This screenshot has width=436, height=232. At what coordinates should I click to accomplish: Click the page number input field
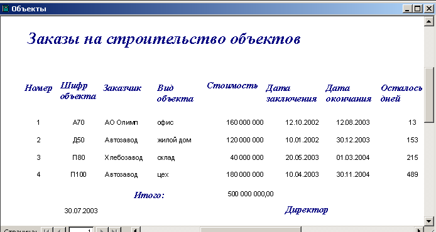[81, 230]
